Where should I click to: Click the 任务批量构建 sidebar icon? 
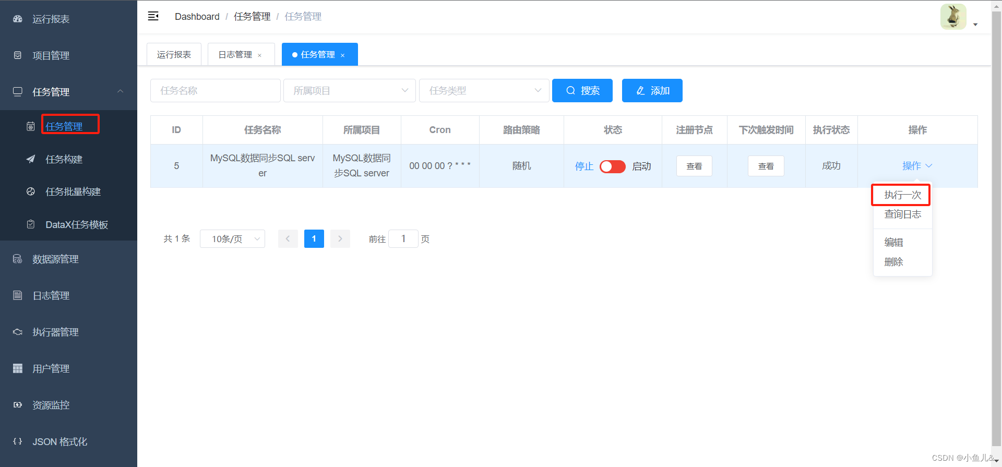click(x=31, y=191)
